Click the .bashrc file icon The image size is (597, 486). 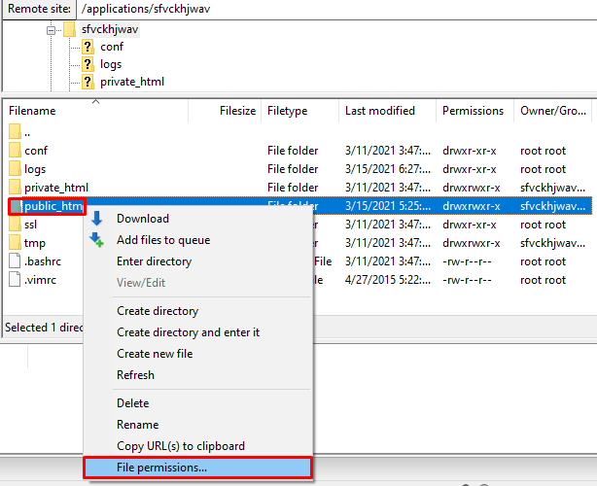coord(15,261)
